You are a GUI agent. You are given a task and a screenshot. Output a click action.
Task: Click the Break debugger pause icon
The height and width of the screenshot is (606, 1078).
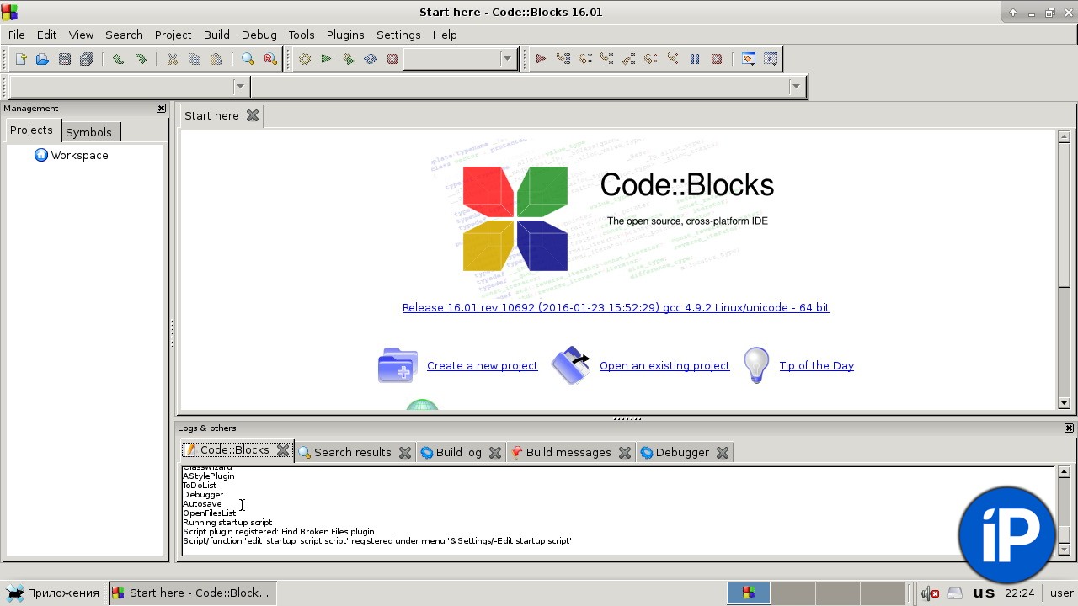tap(695, 59)
